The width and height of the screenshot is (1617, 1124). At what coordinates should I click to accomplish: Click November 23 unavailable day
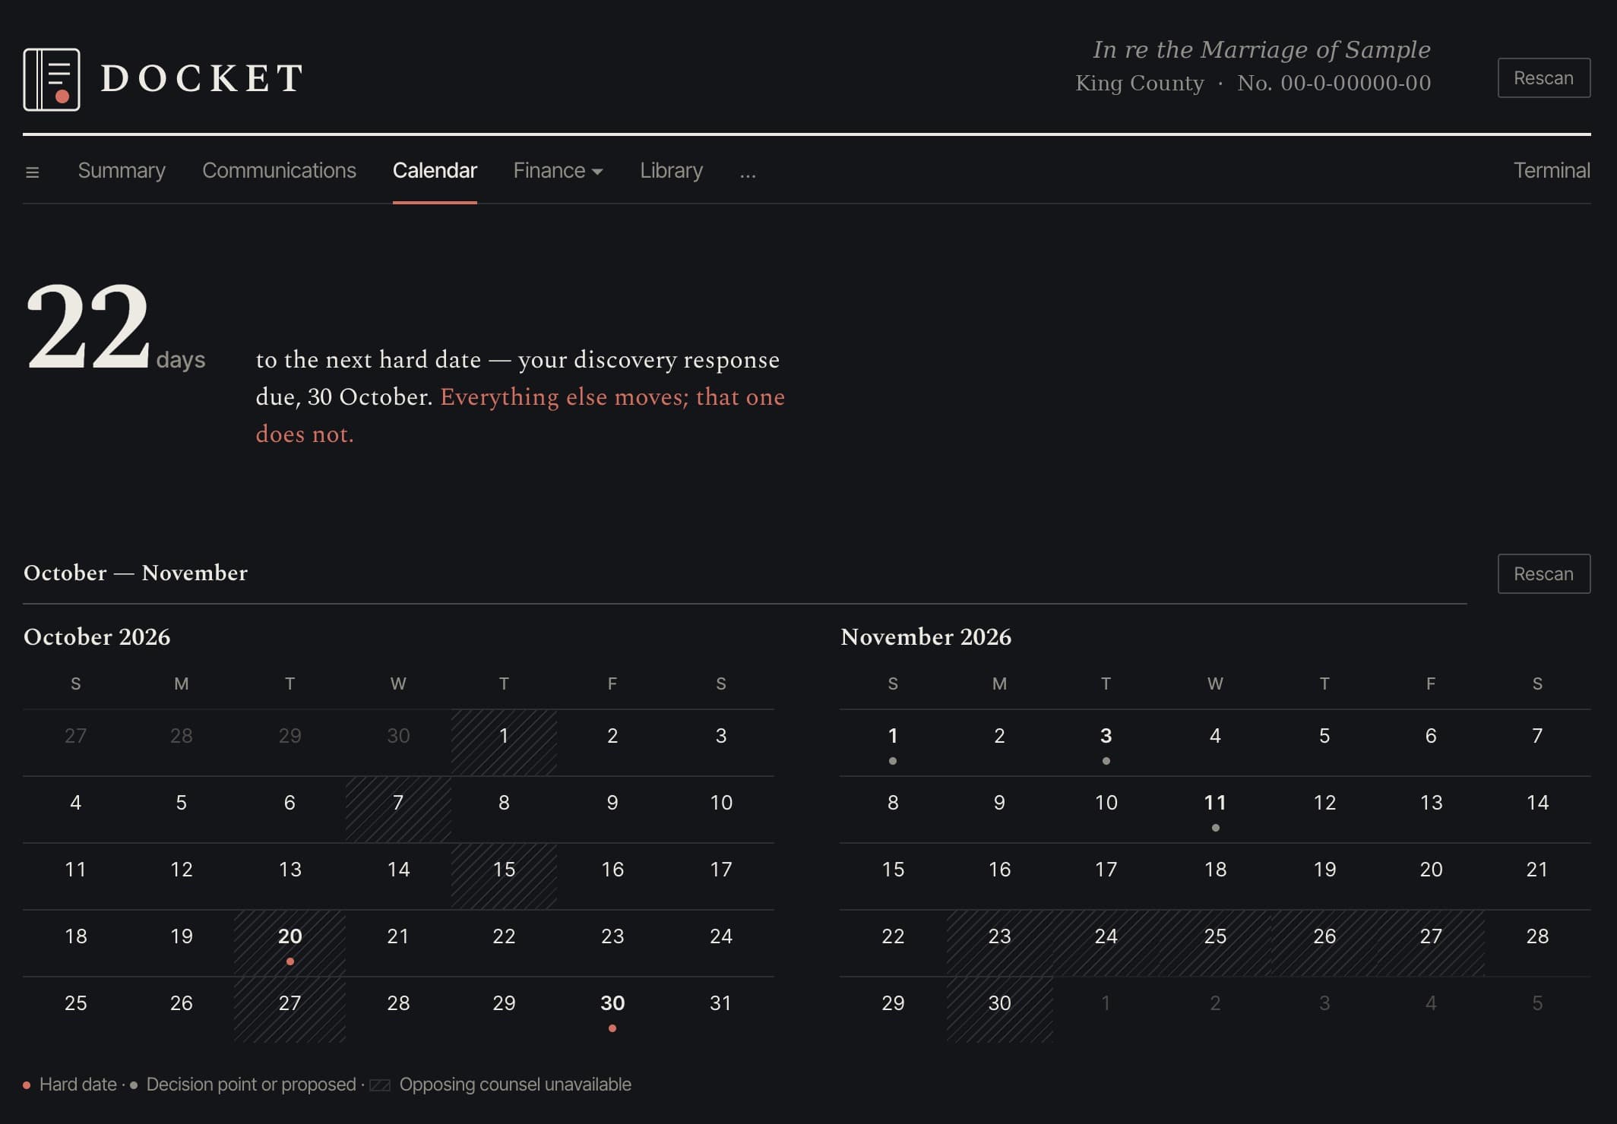point(999,943)
